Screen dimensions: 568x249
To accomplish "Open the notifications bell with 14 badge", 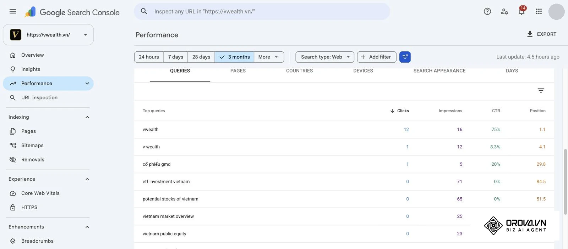I will [522, 11].
